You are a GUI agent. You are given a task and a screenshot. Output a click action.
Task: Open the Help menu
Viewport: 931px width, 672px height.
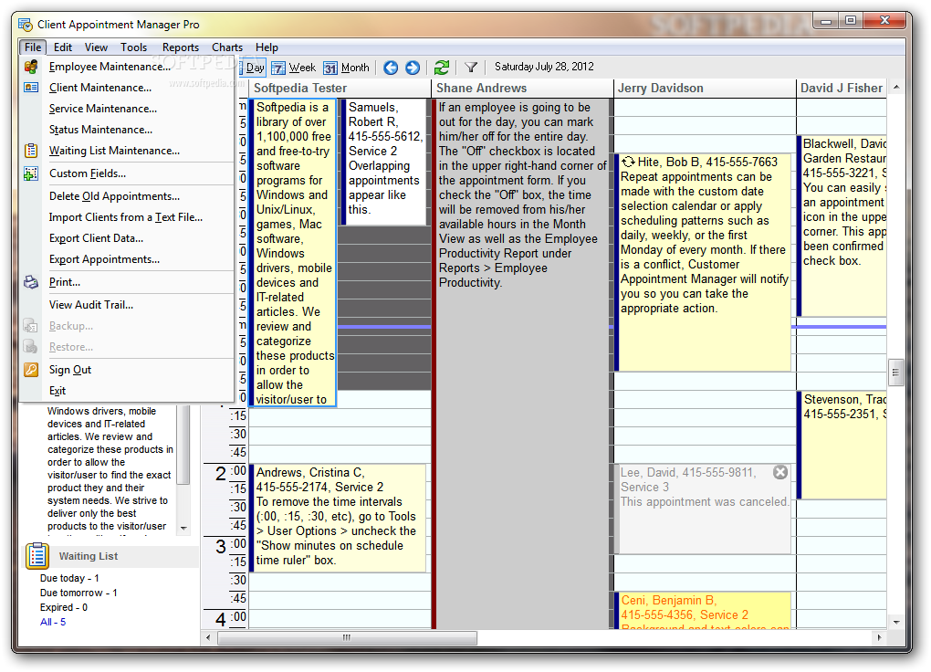pyautogui.click(x=267, y=47)
